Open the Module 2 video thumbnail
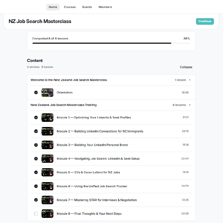Image resolution: width=223 pixels, height=223 pixels. coord(47,131)
